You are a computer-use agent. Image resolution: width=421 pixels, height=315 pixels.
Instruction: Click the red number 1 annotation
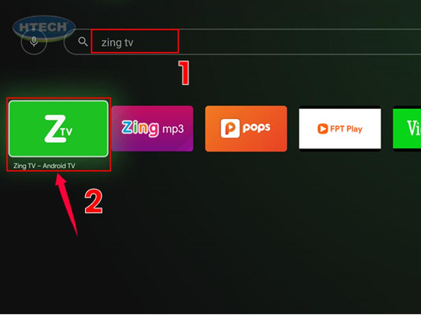coord(184,73)
